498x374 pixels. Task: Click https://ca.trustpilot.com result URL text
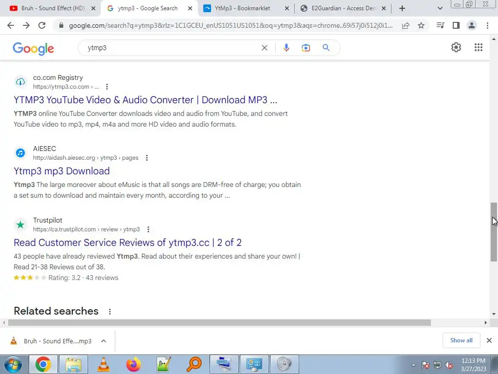tap(87, 229)
